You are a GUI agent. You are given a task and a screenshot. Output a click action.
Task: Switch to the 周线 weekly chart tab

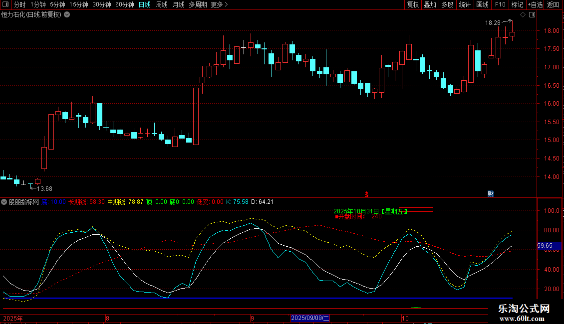pos(161,5)
